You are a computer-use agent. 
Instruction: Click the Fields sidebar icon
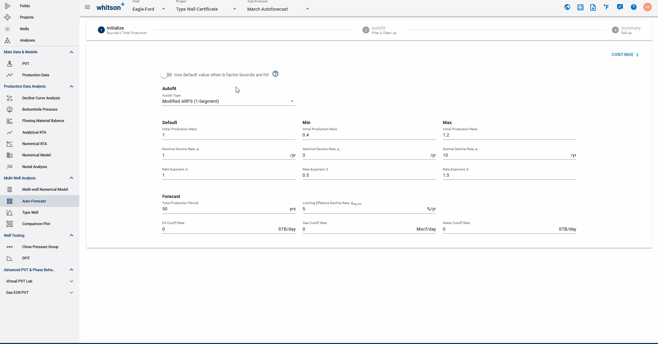click(7, 6)
